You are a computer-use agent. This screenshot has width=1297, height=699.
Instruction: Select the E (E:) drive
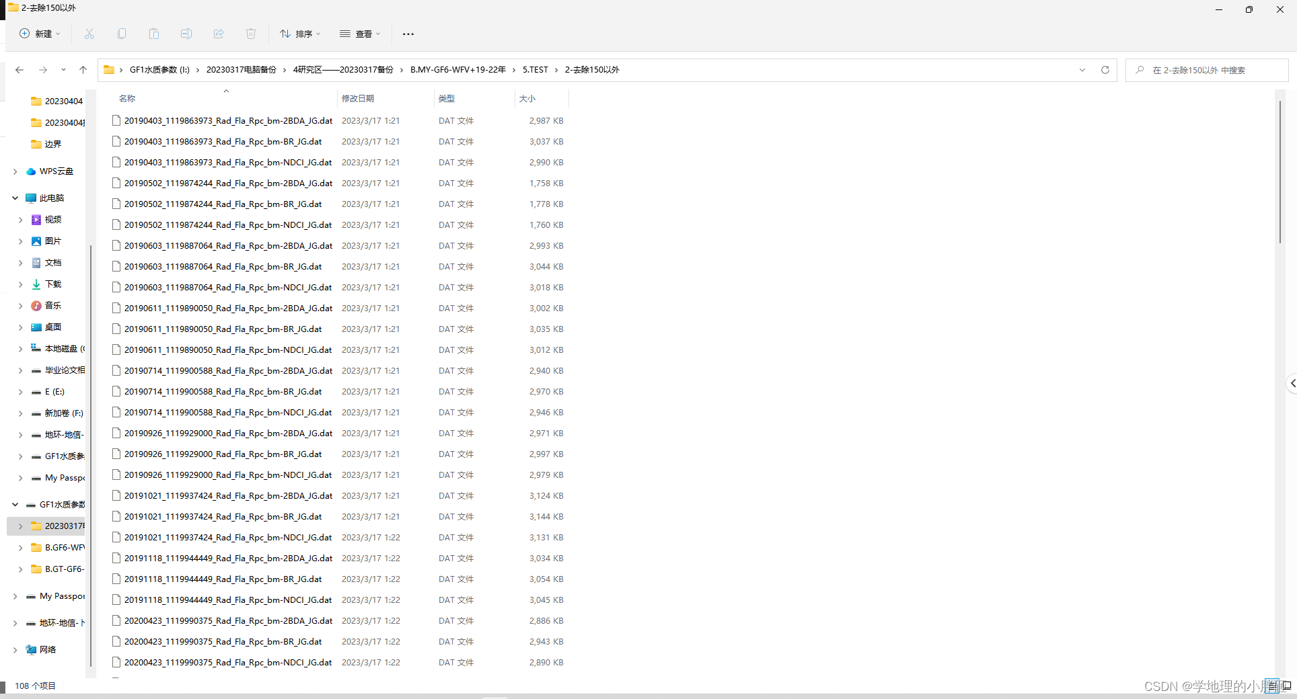(x=54, y=392)
